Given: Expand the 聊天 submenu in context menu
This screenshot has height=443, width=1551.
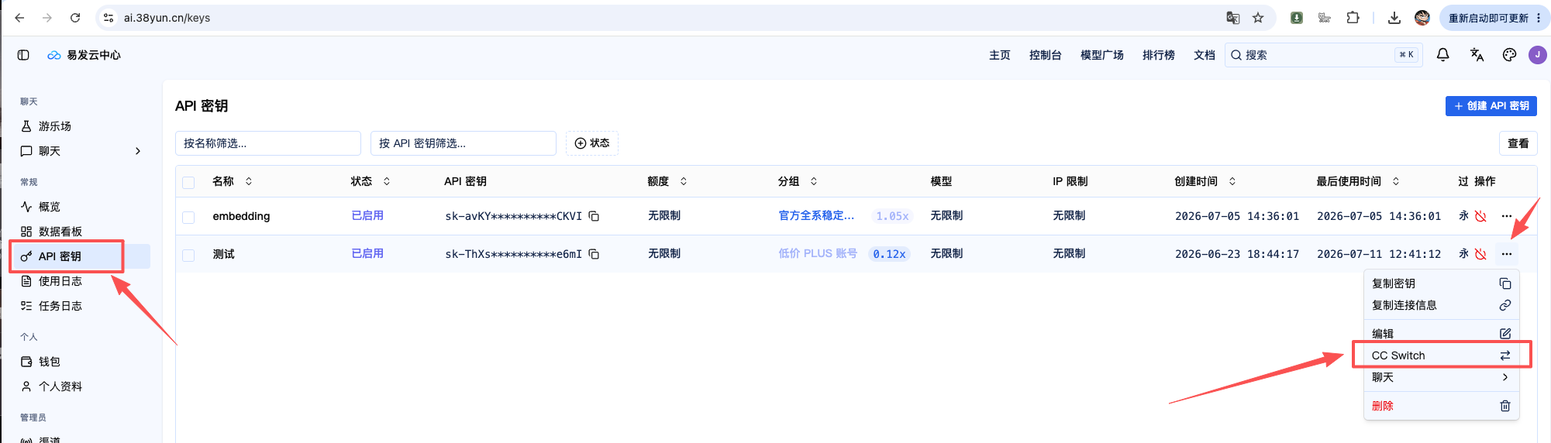Looking at the screenshot, I should pyautogui.click(x=1441, y=377).
